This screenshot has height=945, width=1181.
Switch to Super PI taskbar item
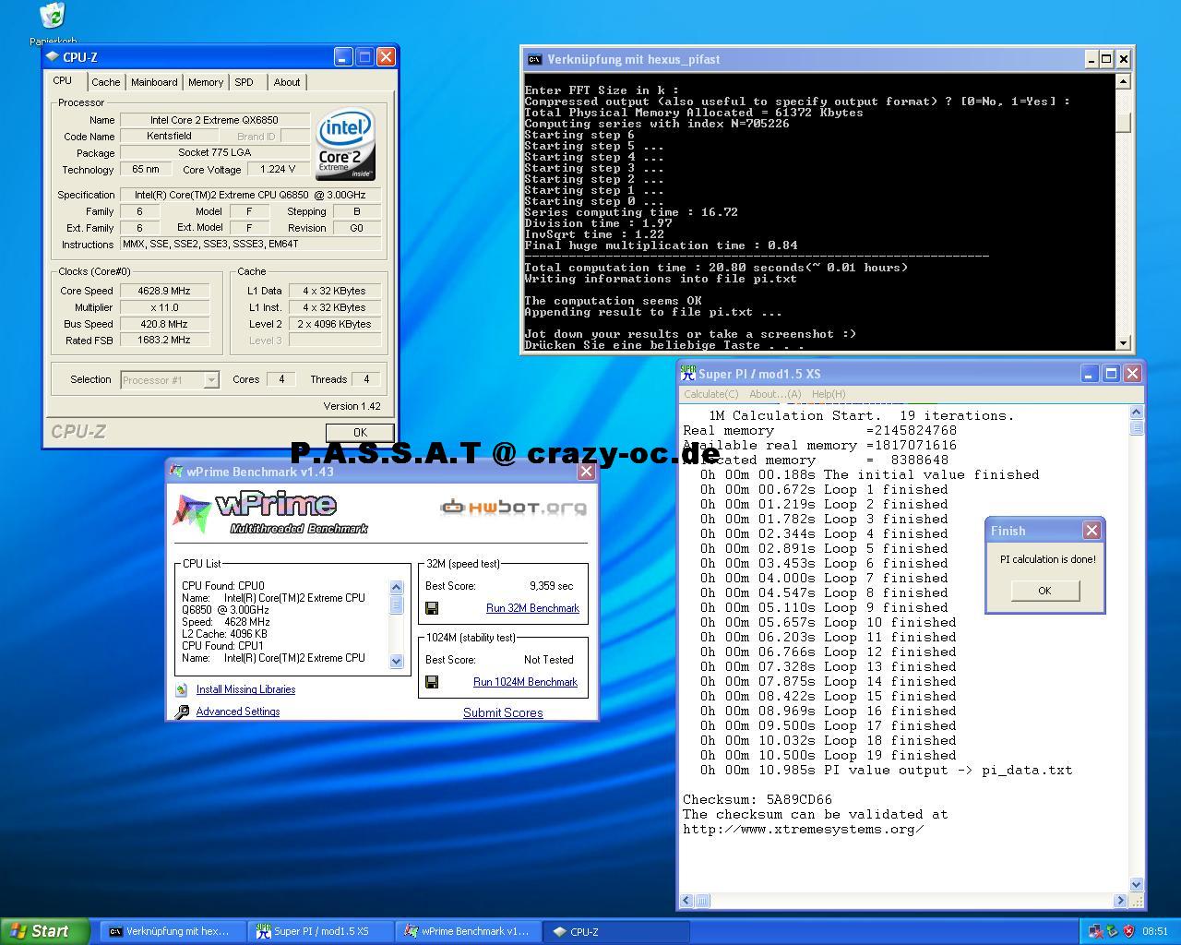pos(319,932)
